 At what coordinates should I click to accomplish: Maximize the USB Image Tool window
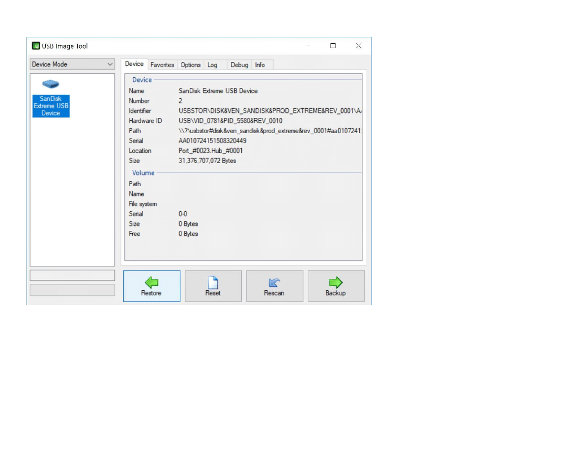333,46
